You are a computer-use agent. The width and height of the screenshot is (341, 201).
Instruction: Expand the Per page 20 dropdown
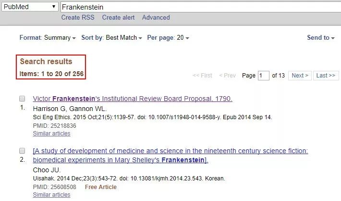tap(168, 38)
